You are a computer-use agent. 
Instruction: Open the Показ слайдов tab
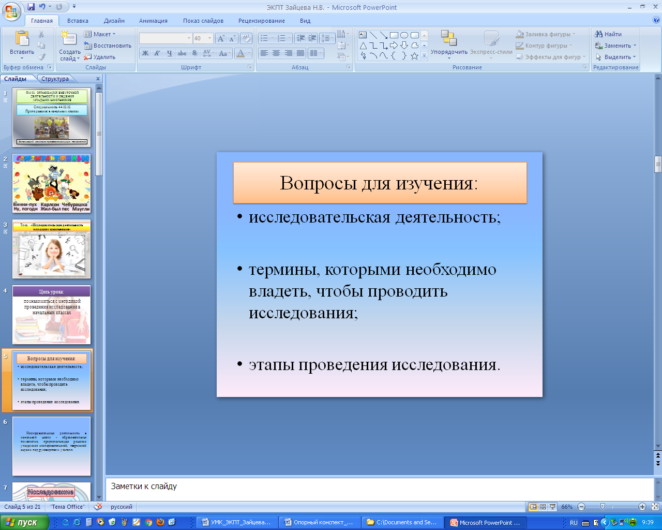203,21
